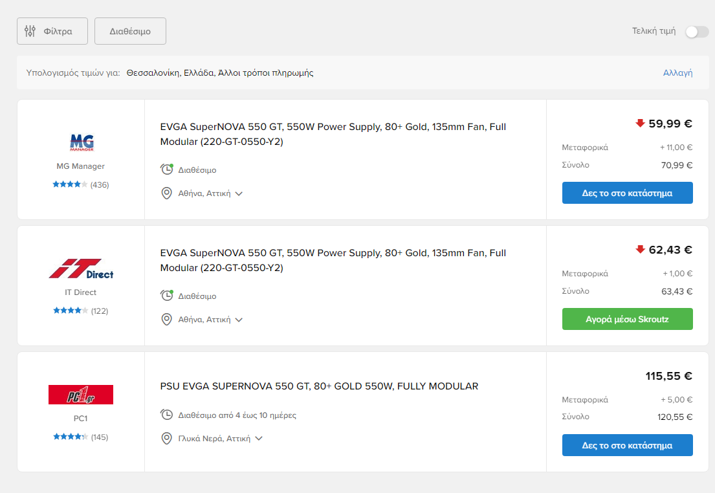The height and width of the screenshot is (493, 715).
Task: View MG Manager star rating (436)
Action: [x=81, y=184]
